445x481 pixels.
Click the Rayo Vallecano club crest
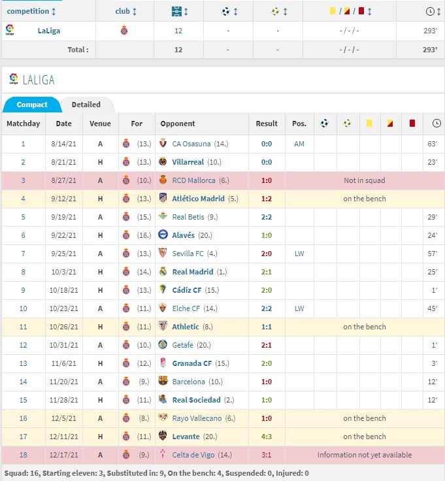click(163, 418)
